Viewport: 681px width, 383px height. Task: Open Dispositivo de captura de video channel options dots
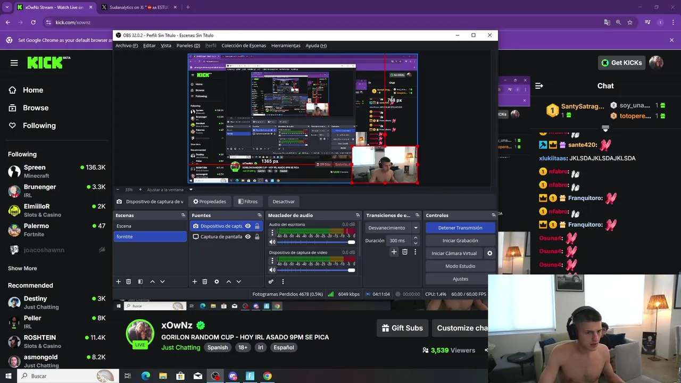click(272, 261)
